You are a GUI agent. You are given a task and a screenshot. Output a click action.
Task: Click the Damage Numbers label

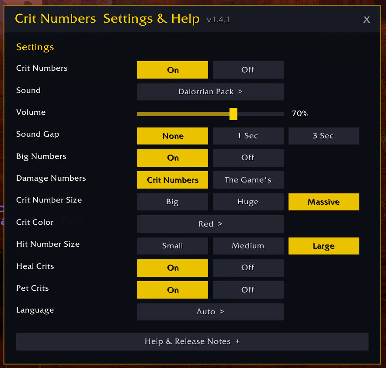[x=51, y=178]
